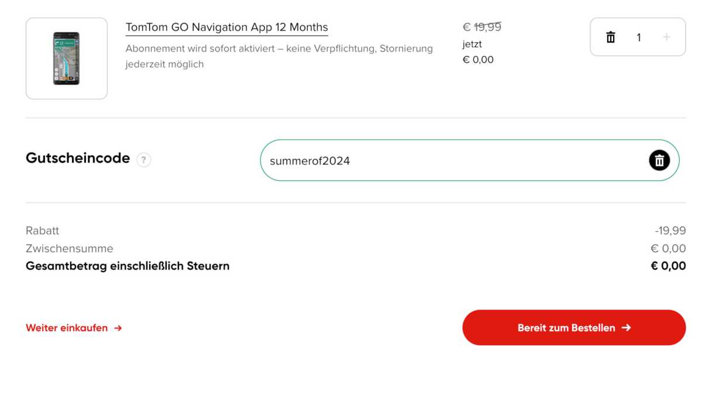Open the TomTom GO Navigation App 12 Months link

pyautogui.click(x=227, y=28)
